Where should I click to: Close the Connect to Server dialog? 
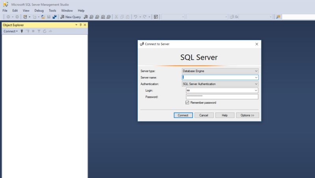[x=257, y=44]
